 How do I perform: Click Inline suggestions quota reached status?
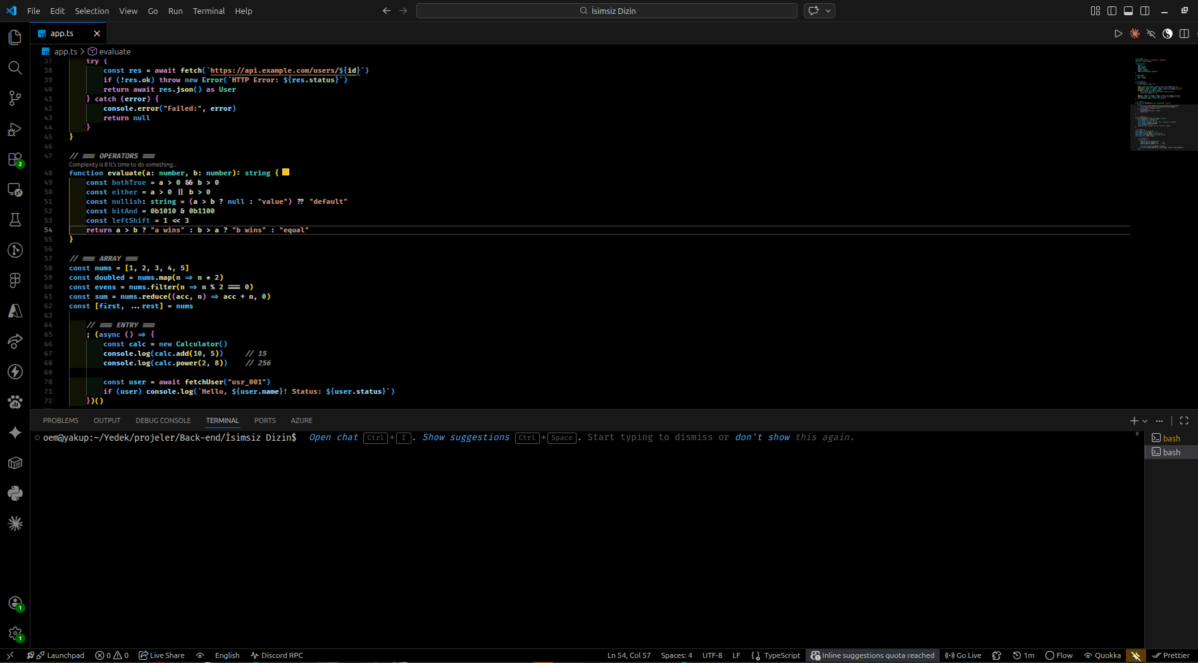coord(872,655)
